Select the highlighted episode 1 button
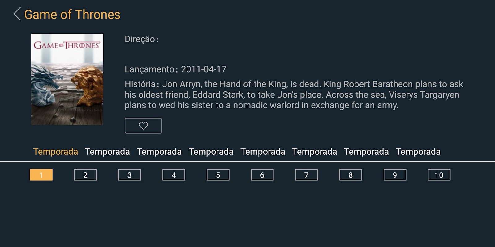Image resolution: width=495 pixels, height=247 pixels. [41, 175]
